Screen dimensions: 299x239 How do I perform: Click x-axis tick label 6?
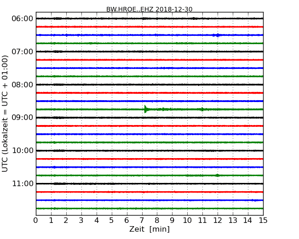tap(126, 221)
